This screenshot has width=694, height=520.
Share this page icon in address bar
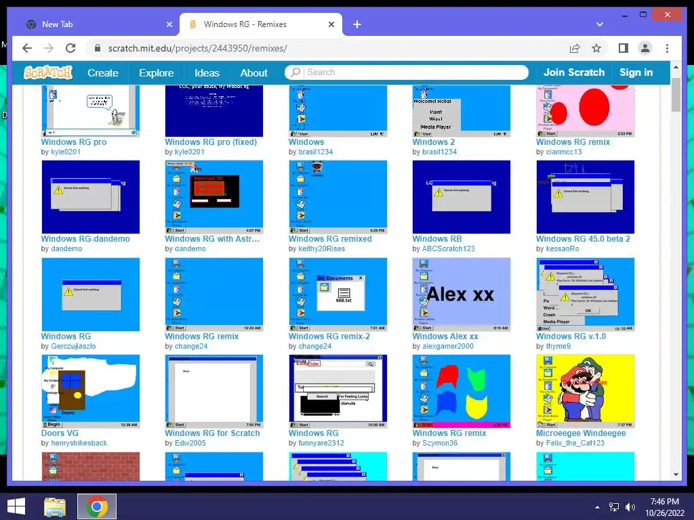pyautogui.click(x=575, y=48)
